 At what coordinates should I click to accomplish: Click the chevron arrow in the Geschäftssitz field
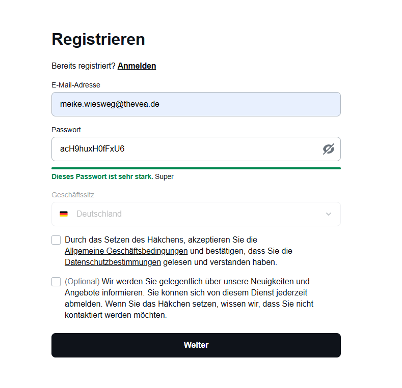pos(329,214)
